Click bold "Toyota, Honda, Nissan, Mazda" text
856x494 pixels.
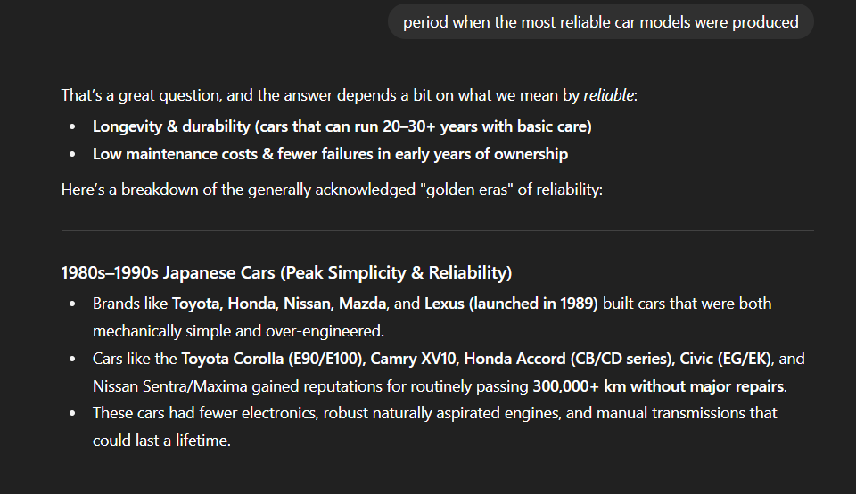click(x=279, y=304)
